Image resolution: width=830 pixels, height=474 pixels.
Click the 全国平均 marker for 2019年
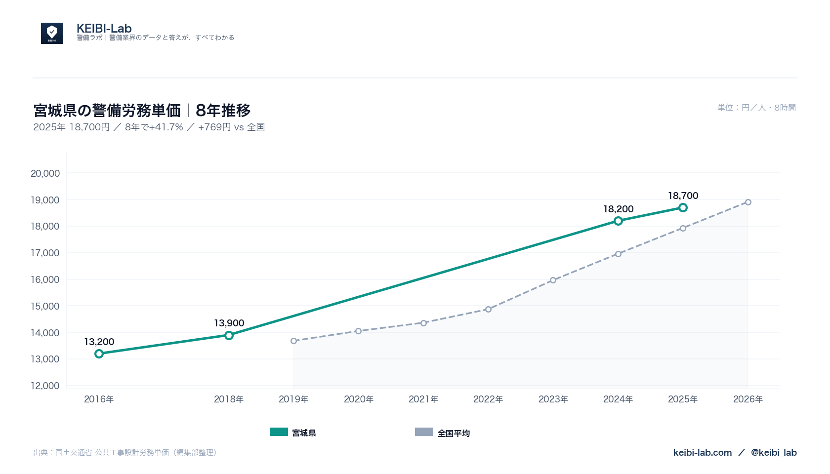coord(293,341)
